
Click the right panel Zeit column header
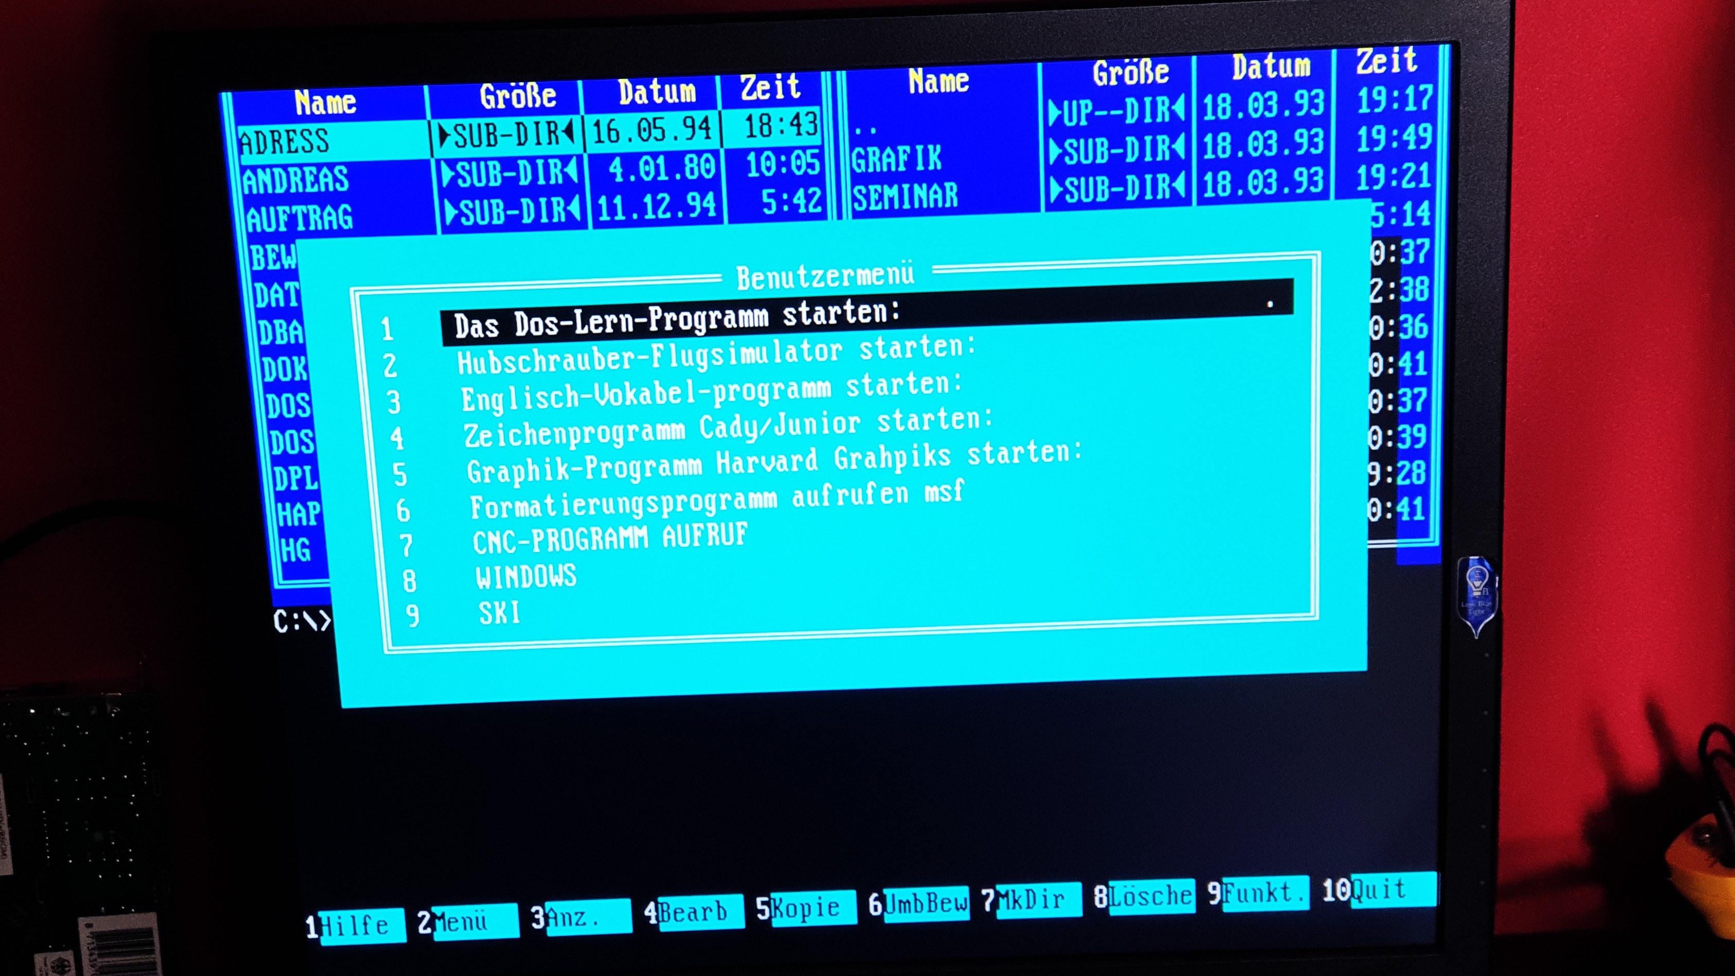[1387, 61]
